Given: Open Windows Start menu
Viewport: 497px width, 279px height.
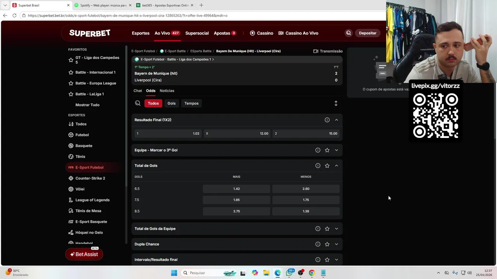Looking at the screenshot, I should [x=174, y=273].
